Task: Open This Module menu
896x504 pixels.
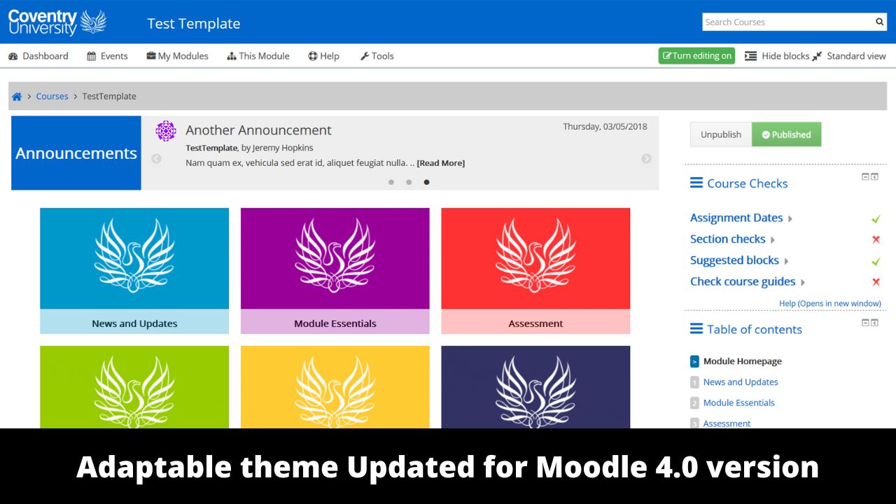Action: (x=258, y=56)
